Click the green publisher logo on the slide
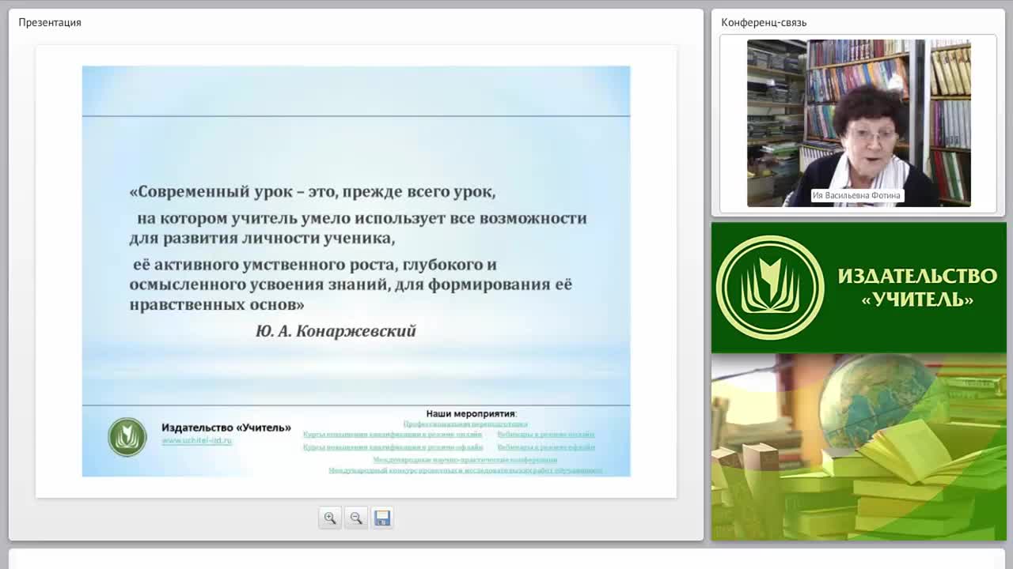 click(x=127, y=437)
